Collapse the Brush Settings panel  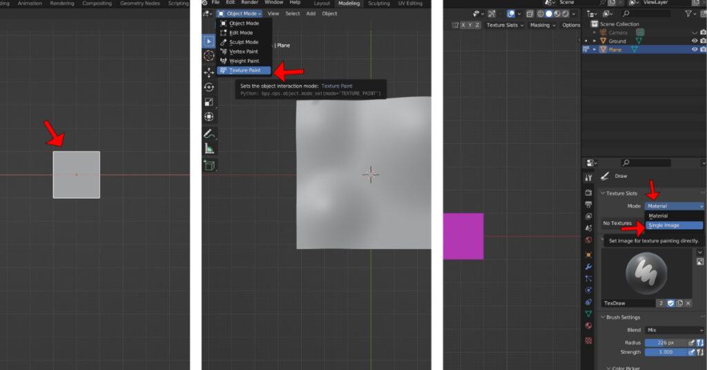coord(603,318)
